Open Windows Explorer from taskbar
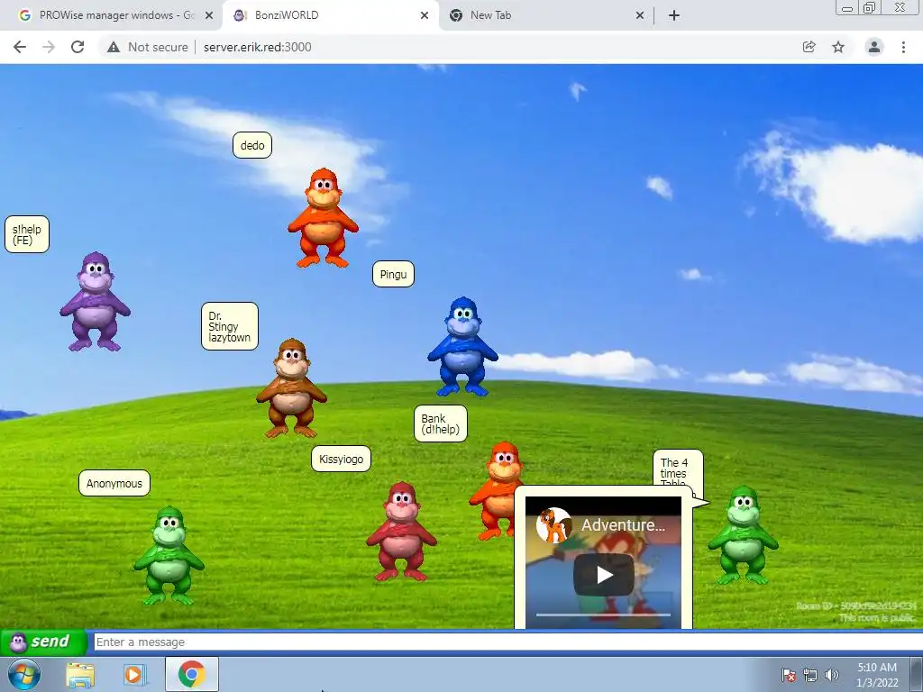The image size is (923, 692). point(80,675)
